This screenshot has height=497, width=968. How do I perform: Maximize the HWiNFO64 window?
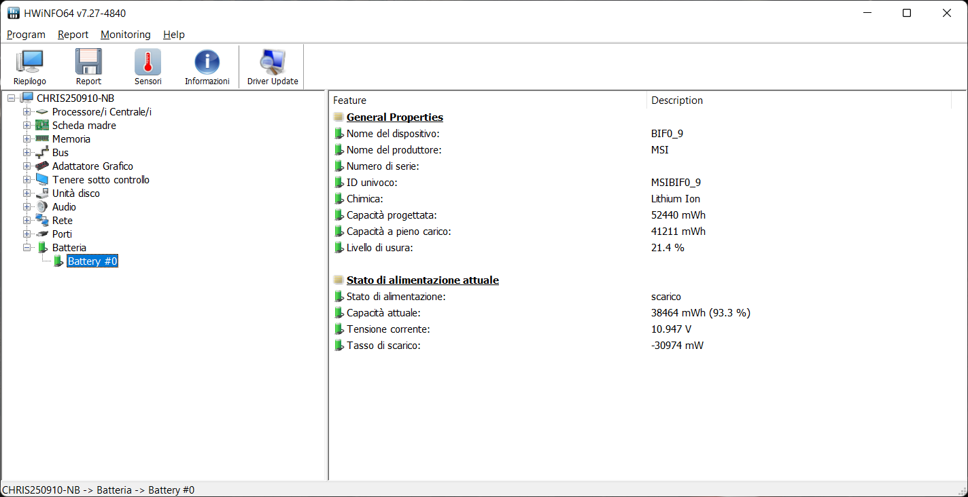tap(907, 13)
